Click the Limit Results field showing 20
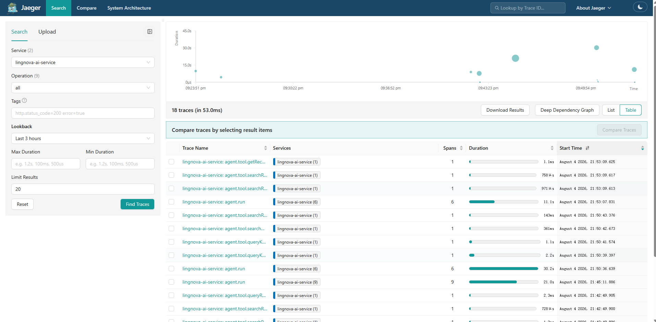The image size is (656, 322). pyautogui.click(x=83, y=189)
